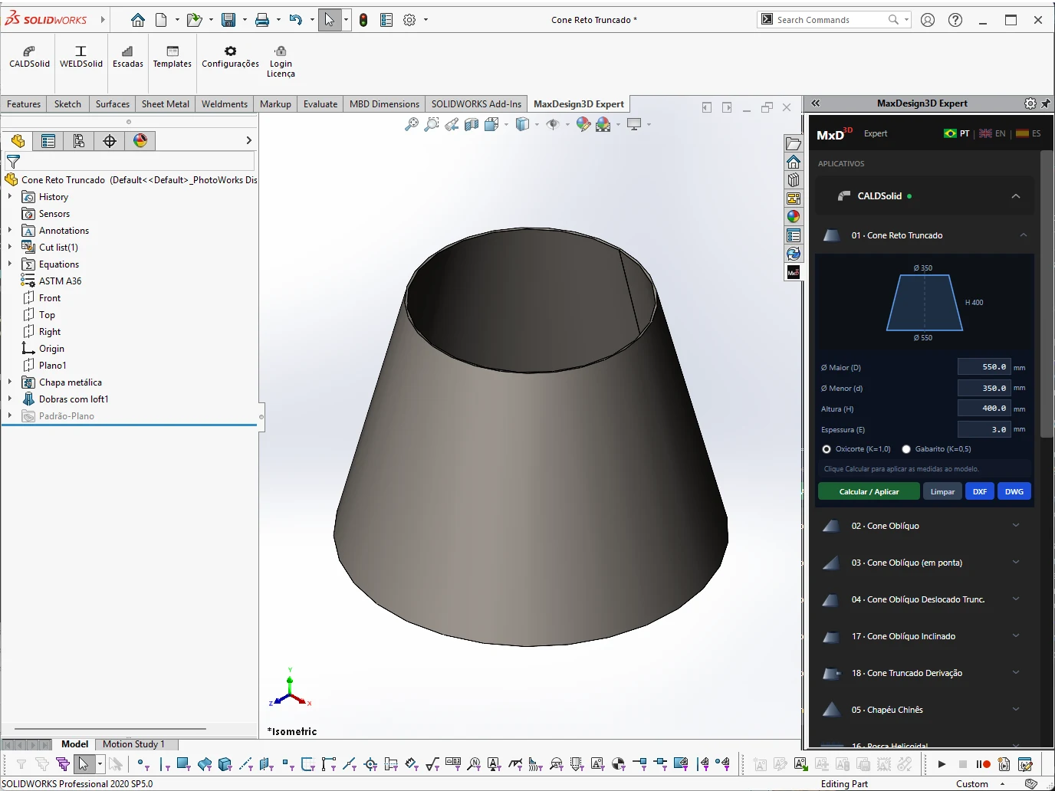Expand the History tree node
This screenshot has height=791, width=1055.
click(x=10, y=197)
